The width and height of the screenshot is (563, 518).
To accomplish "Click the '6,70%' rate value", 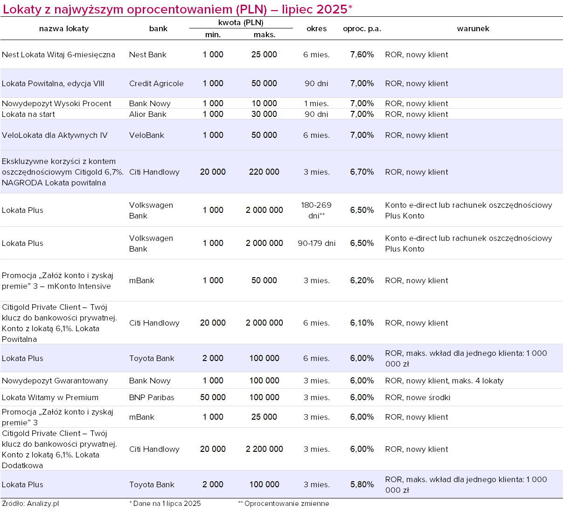I will click(362, 172).
